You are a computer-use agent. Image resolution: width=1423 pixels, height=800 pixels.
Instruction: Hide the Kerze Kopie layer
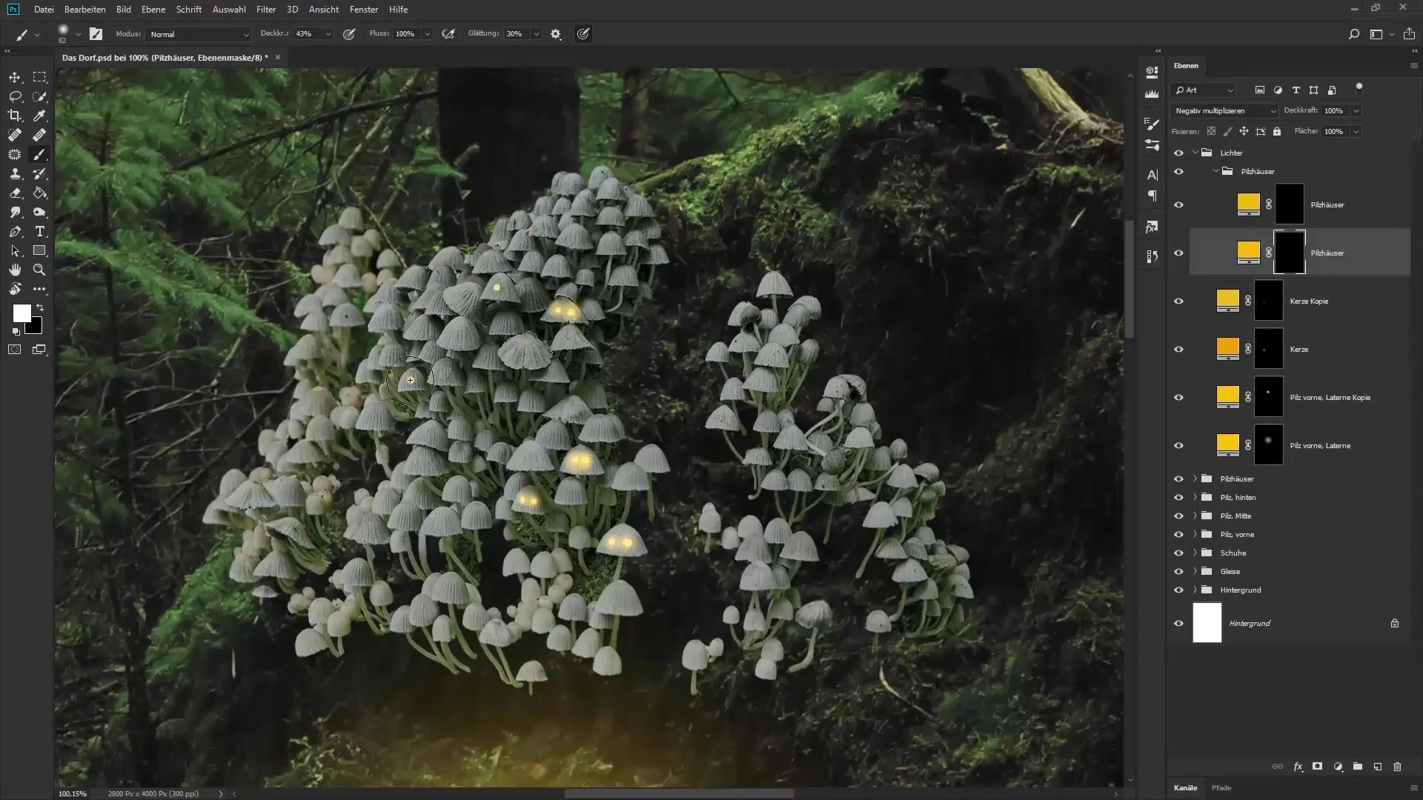tap(1178, 301)
